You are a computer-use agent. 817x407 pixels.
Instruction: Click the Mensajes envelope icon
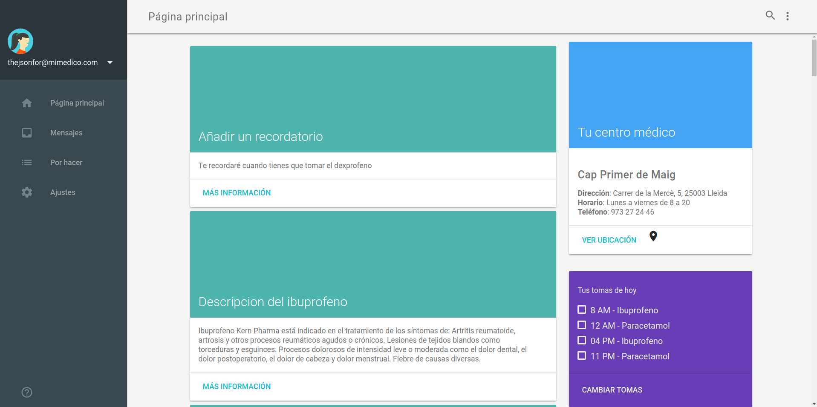(26, 132)
